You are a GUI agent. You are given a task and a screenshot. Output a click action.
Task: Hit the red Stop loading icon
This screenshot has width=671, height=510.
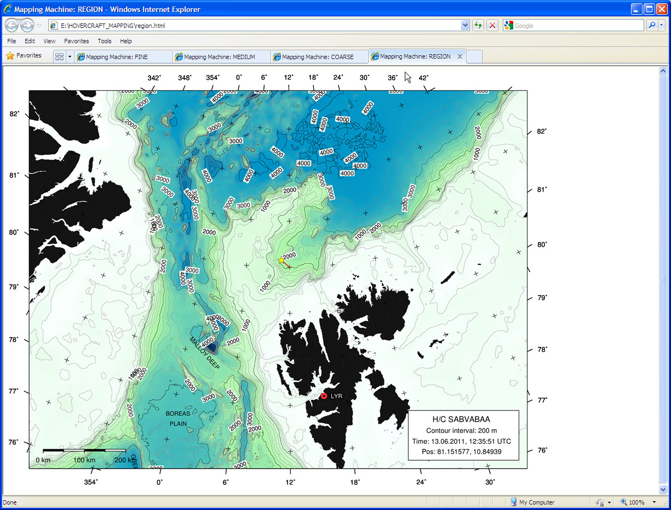(x=492, y=25)
